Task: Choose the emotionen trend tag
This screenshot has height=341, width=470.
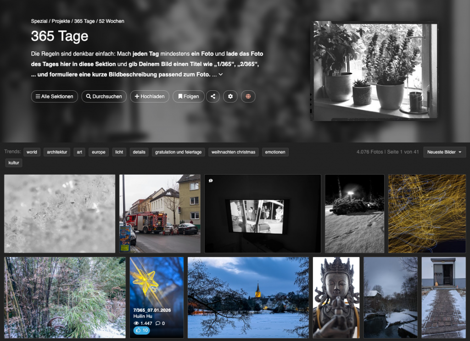Action: [275, 152]
